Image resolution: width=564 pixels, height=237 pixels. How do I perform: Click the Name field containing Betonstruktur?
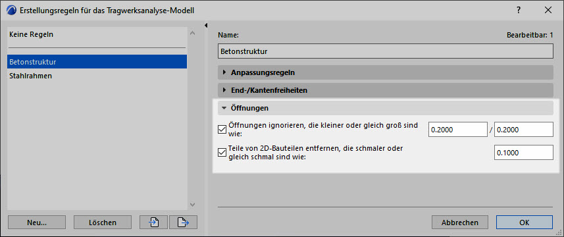(385, 51)
